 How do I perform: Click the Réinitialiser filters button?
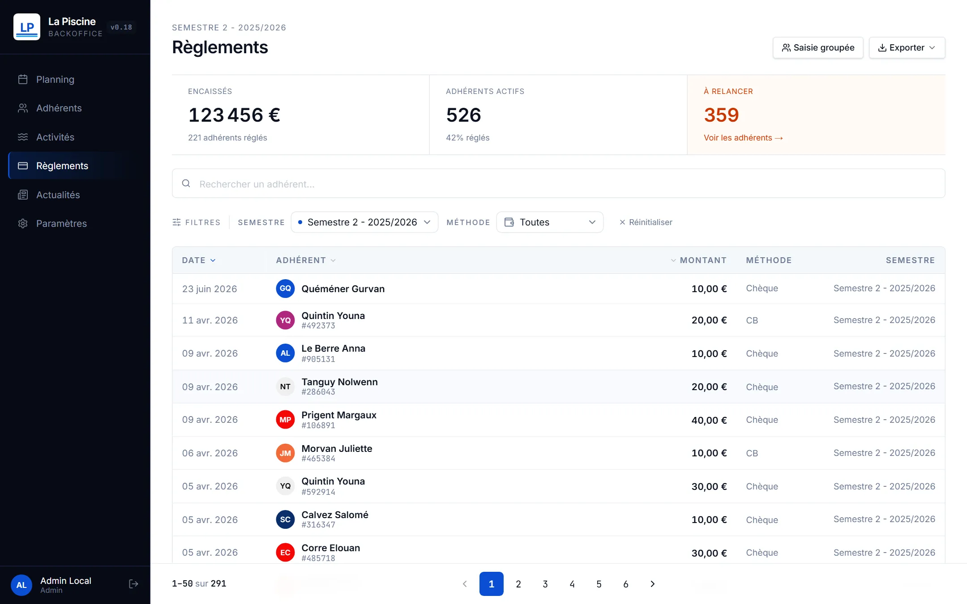[646, 222]
